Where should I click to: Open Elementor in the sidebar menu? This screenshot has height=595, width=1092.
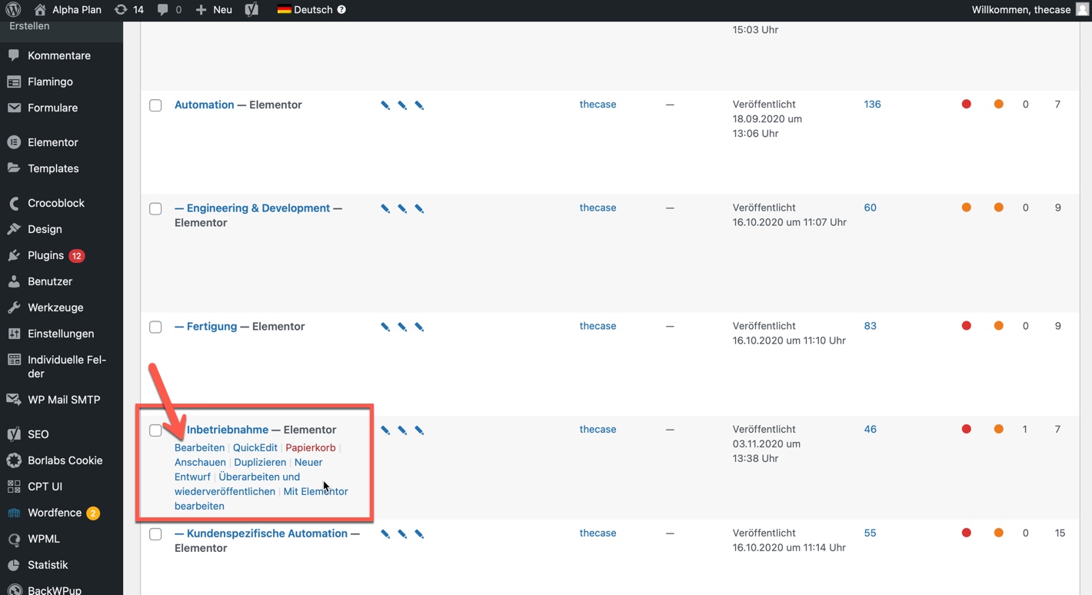(52, 142)
